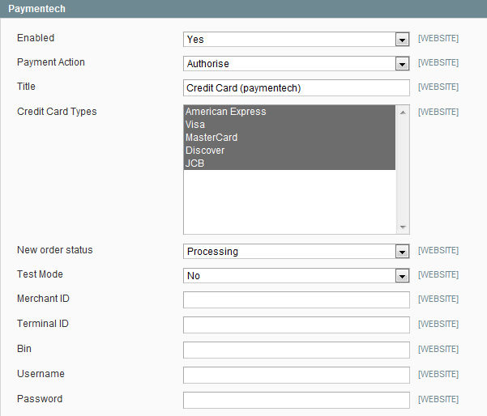Click the Terminal ID input field

click(297, 325)
